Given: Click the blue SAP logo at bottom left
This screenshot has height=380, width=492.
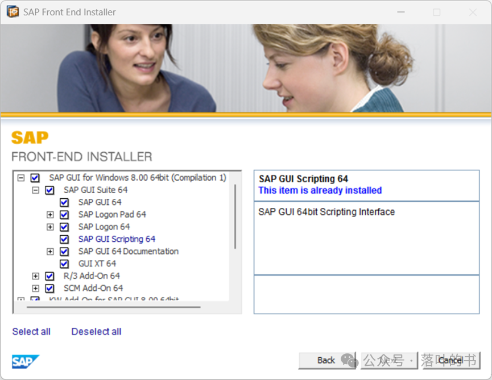Looking at the screenshot, I should coord(26,361).
